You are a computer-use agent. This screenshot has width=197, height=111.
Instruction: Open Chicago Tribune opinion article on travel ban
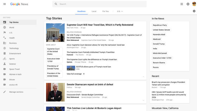[92, 59]
